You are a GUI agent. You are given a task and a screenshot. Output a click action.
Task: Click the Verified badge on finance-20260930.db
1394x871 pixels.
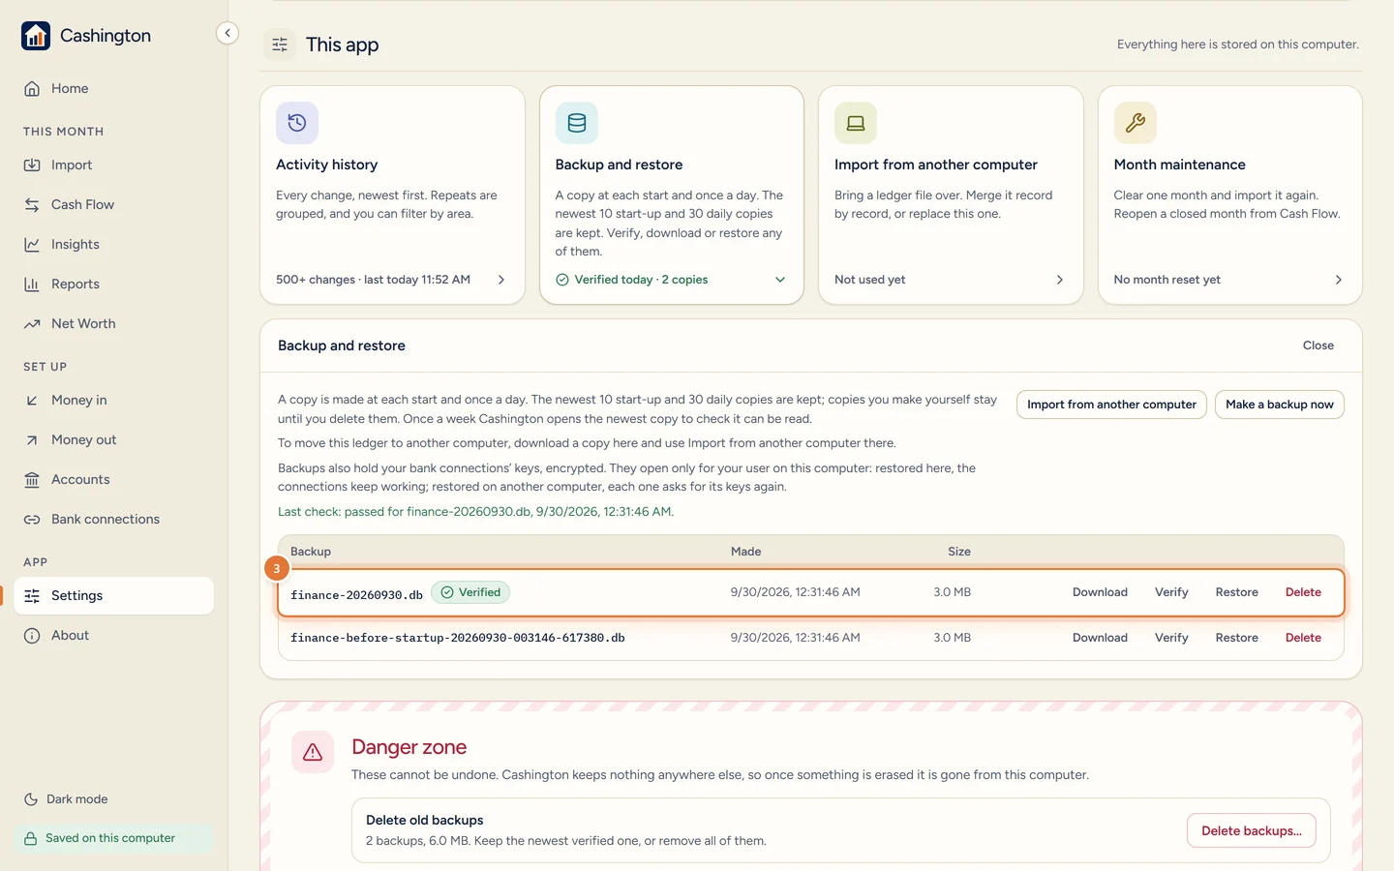470,592
